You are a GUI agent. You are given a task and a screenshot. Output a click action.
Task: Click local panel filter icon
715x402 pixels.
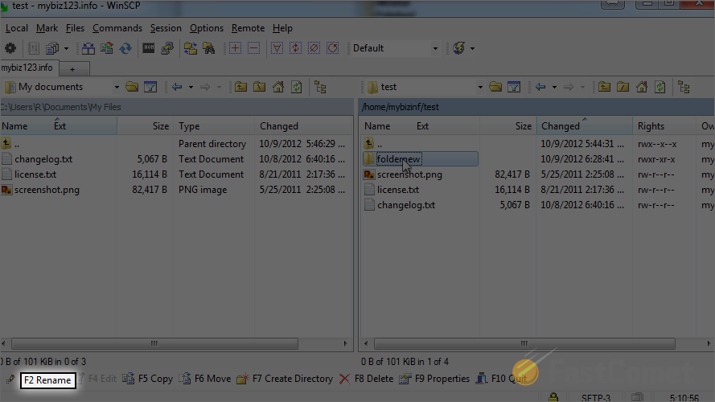(150, 87)
